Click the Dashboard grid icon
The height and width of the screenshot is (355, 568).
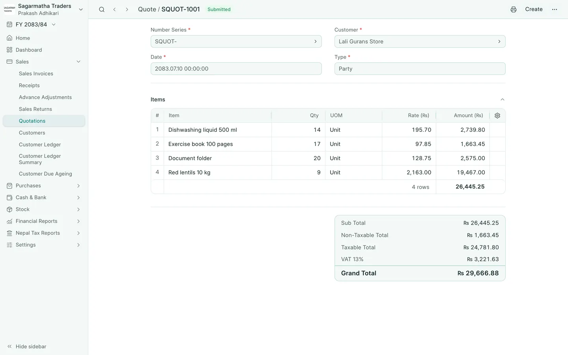(x=9, y=50)
